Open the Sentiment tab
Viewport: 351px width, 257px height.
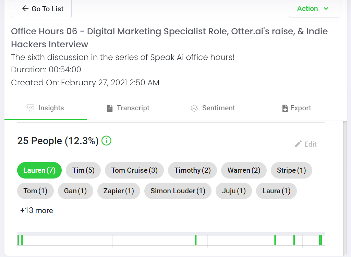(x=213, y=108)
